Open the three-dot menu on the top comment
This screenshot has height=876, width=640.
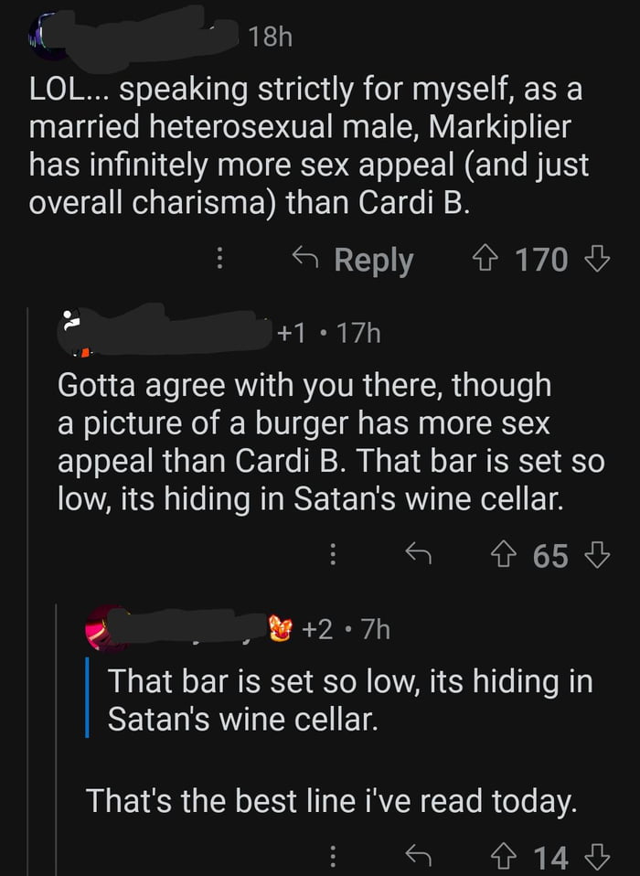coord(219,260)
